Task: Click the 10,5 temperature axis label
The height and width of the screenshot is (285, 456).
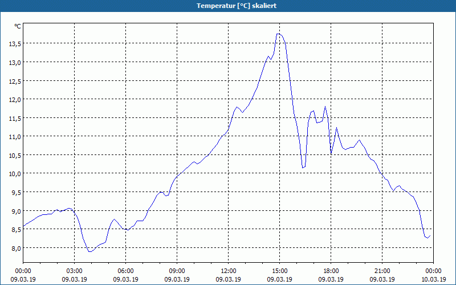Action: pyautogui.click(x=15, y=155)
